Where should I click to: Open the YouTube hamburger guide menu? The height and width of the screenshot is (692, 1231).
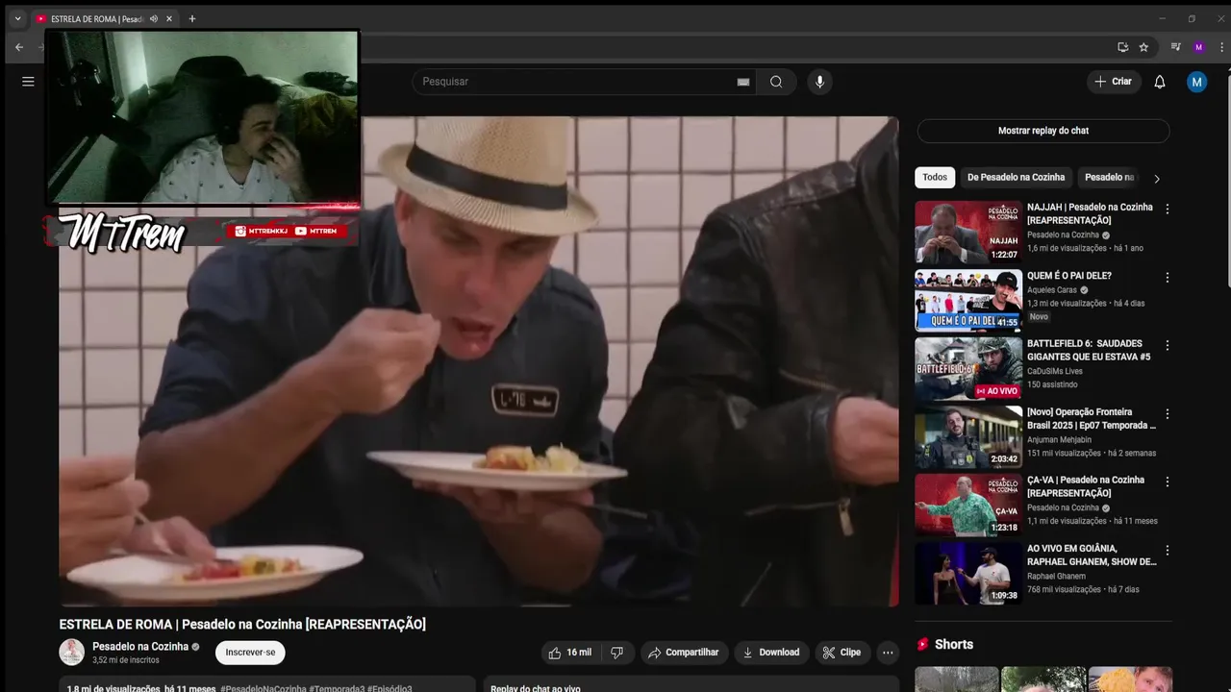[28, 82]
